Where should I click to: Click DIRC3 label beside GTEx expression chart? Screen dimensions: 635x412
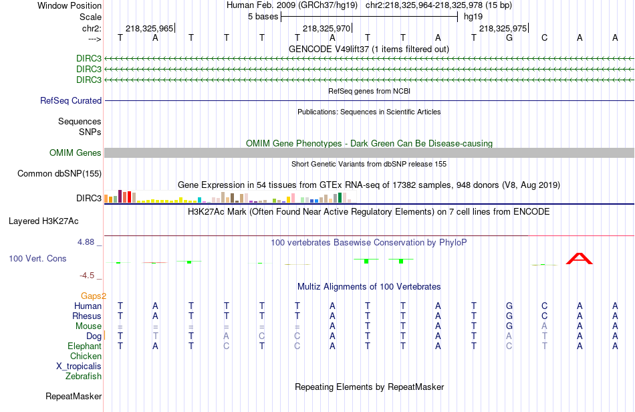coord(89,198)
